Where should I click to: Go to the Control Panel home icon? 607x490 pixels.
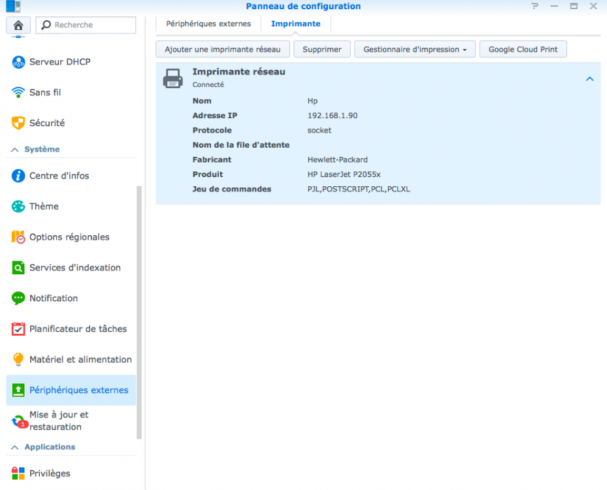(18, 25)
